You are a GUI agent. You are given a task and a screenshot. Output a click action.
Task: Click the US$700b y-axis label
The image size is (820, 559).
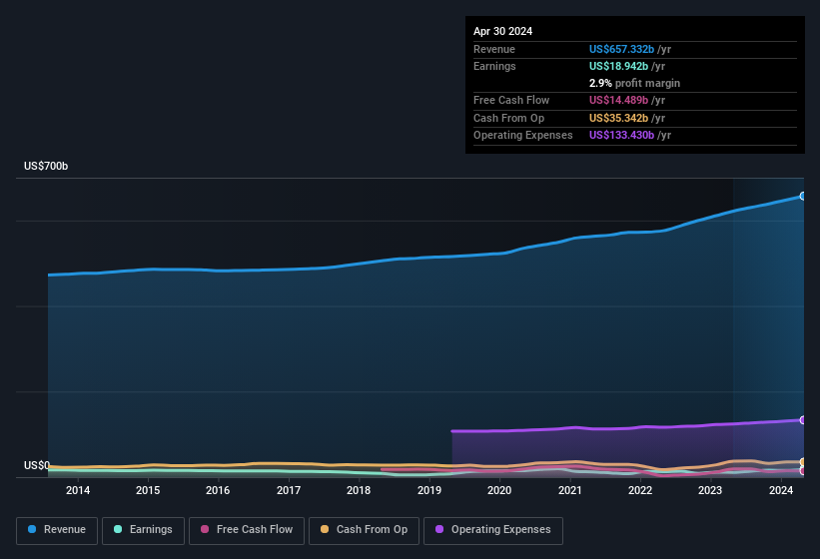click(x=46, y=166)
